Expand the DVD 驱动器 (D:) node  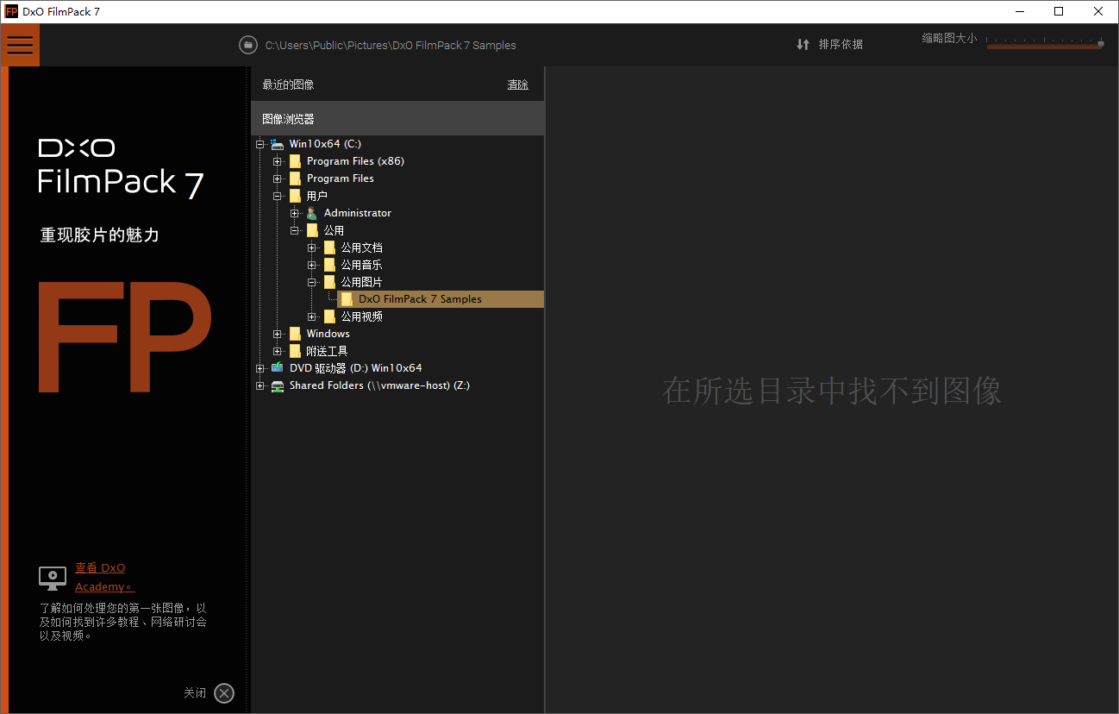(259, 368)
